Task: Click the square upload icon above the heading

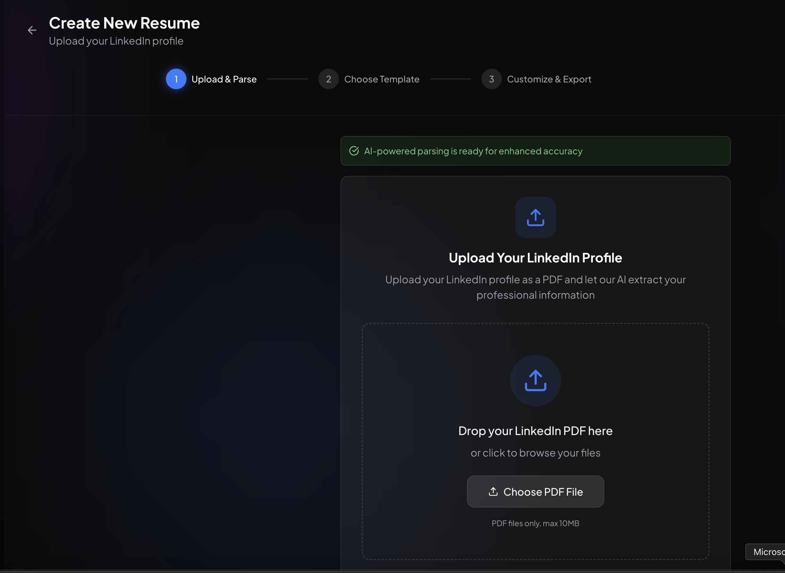Action: click(535, 218)
